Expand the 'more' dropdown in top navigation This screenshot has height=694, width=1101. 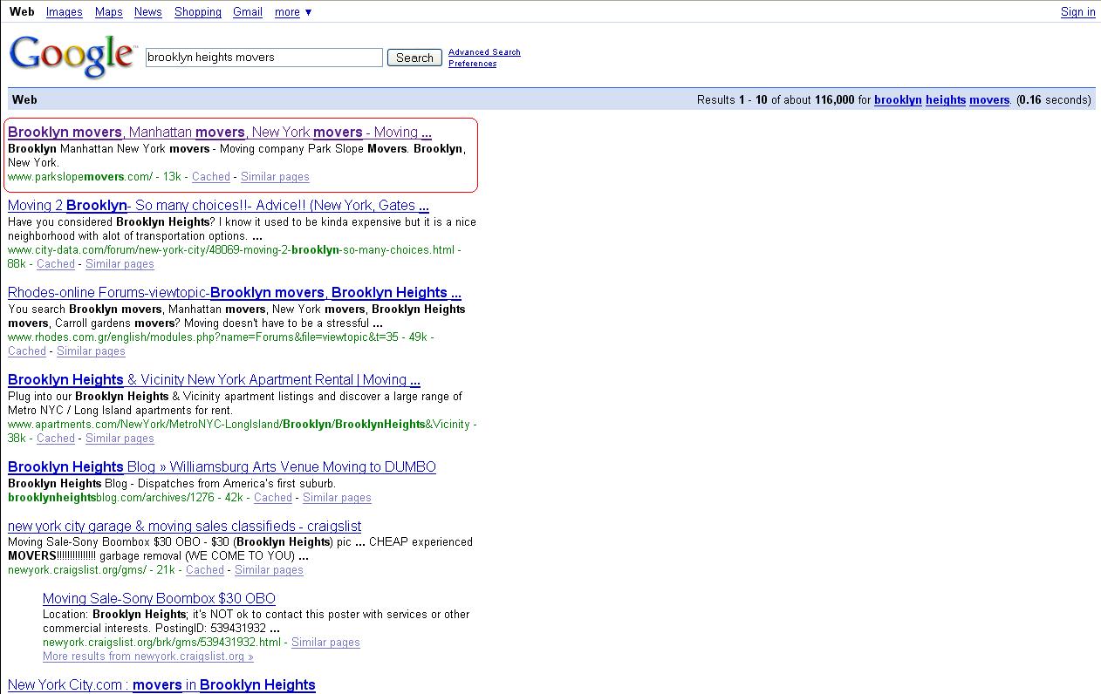[x=293, y=11]
